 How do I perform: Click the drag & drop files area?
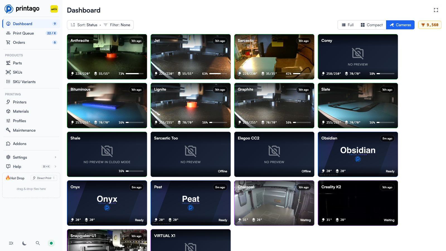(31, 189)
